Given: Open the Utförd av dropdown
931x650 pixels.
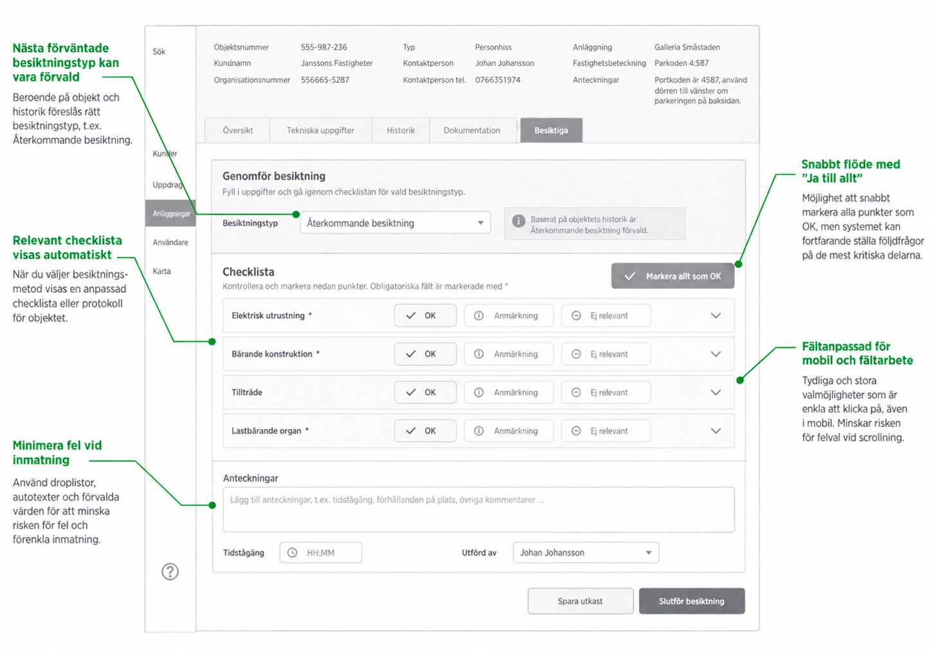Looking at the screenshot, I should pos(586,552).
